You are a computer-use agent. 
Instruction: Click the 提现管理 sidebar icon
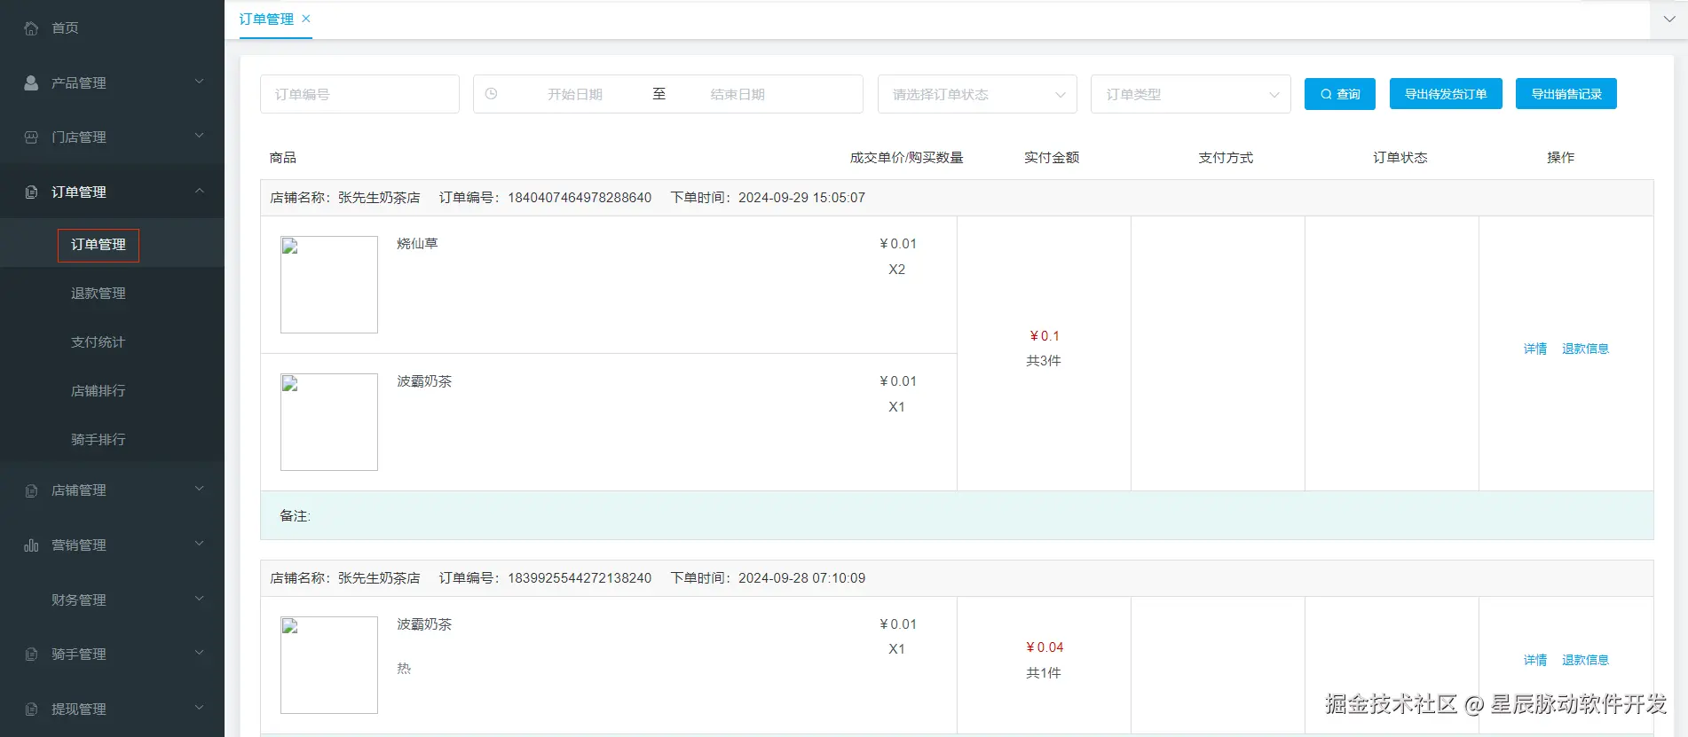(31, 710)
